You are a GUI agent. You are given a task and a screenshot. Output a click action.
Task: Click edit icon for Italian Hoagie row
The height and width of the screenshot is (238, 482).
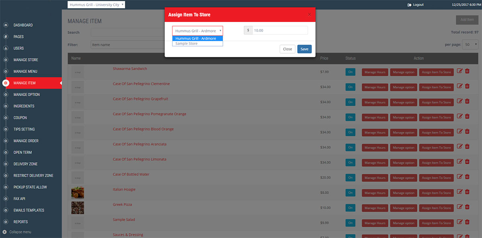[460, 192]
